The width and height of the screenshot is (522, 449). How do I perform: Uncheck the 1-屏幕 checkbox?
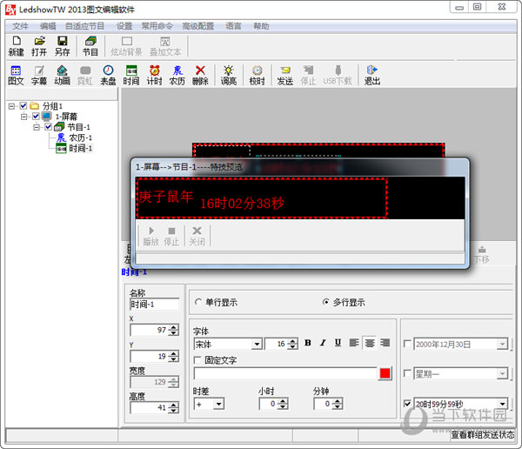point(36,117)
